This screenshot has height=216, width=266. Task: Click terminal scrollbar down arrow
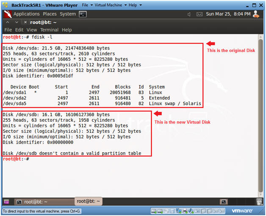261,195
